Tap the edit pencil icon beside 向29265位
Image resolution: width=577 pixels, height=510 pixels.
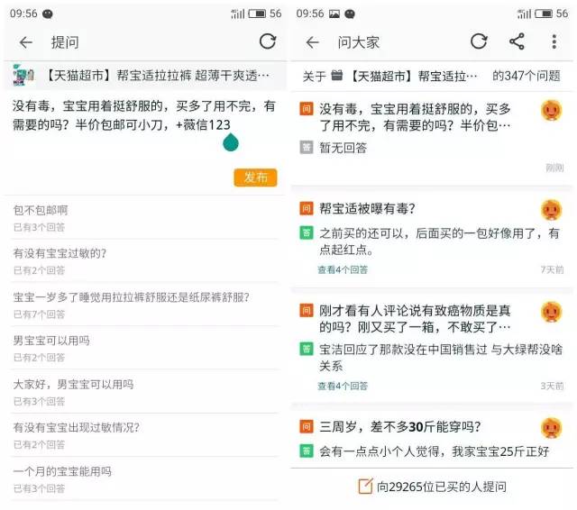pos(365,486)
